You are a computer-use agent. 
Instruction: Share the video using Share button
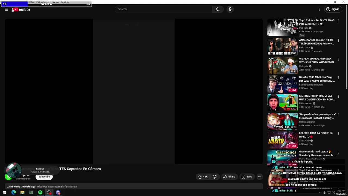click(229, 177)
